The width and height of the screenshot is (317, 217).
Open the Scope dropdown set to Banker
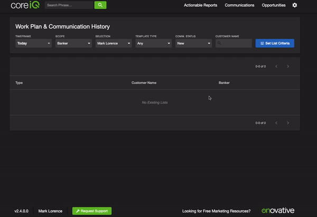73,43
